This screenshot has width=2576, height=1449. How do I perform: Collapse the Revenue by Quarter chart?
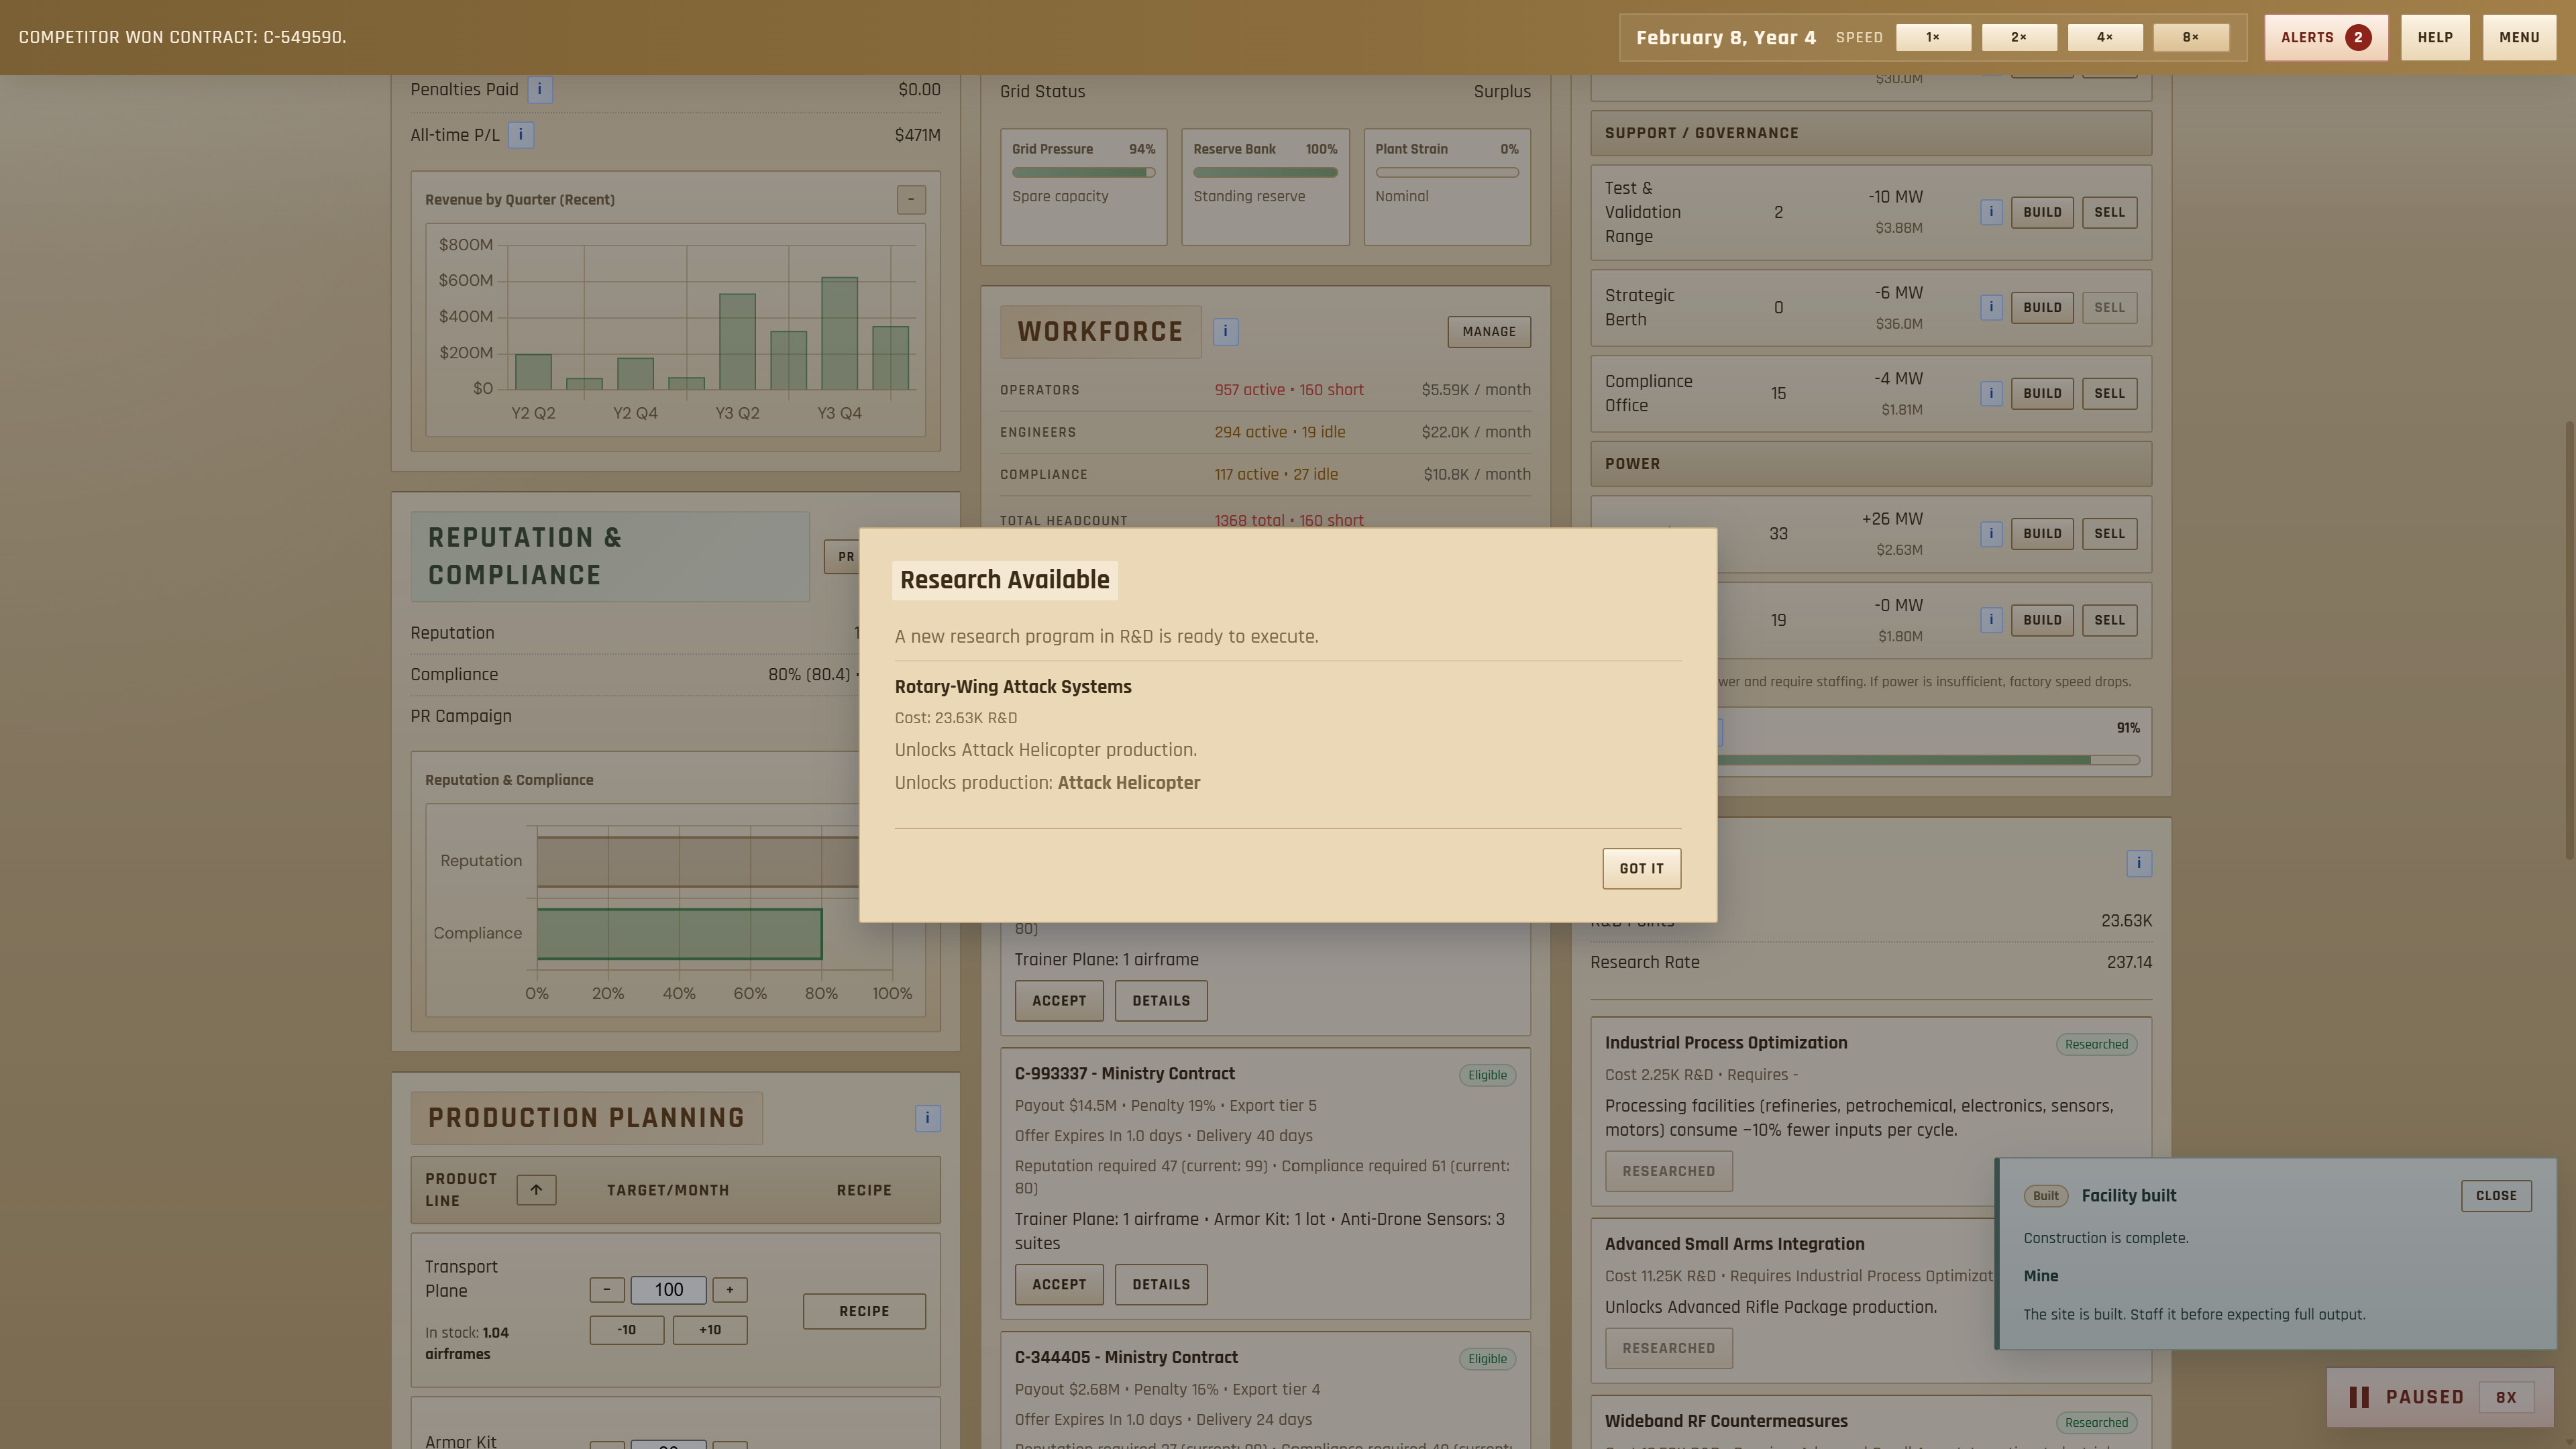coord(911,199)
